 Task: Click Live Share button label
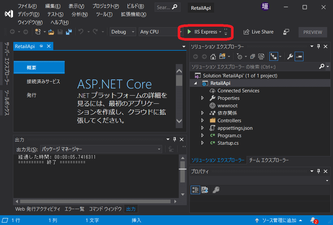tap(263, 32)
